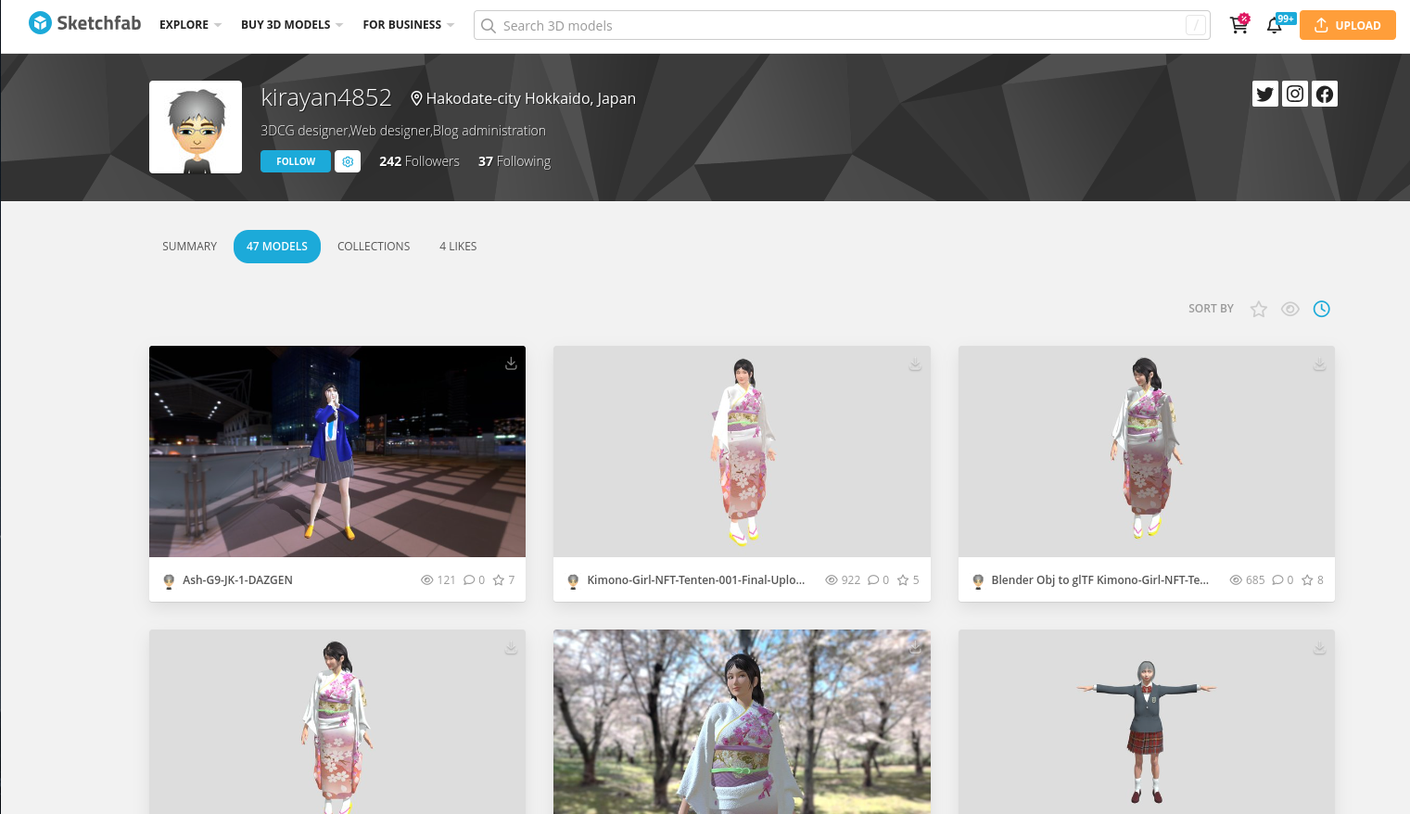Open the settings gear beside Follow
1410x814 pixels.
348,161
